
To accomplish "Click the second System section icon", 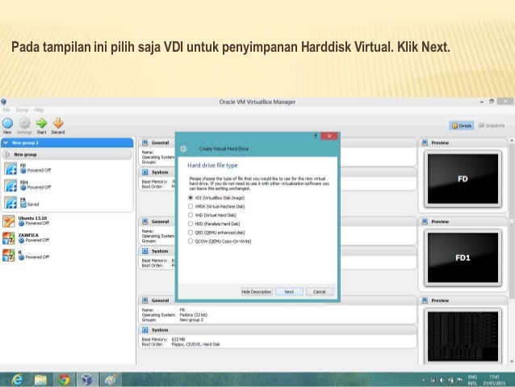I will (144, 251).
